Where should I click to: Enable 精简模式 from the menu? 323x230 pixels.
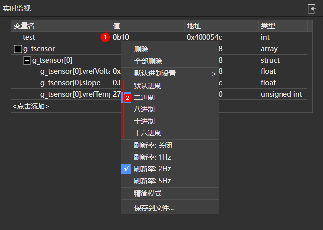[148, 194]
